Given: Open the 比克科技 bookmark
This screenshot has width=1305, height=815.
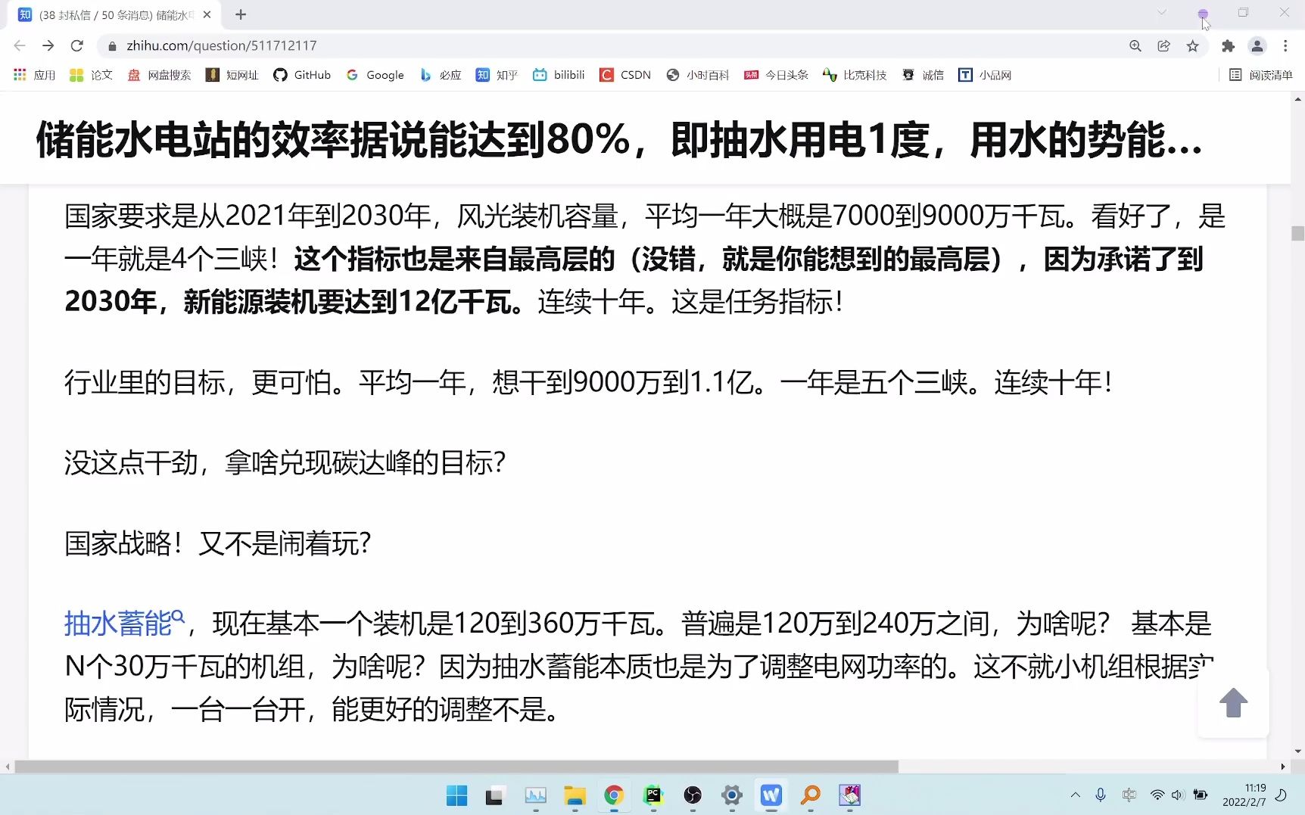Looking at the screenshot, I should click(855, 75).
